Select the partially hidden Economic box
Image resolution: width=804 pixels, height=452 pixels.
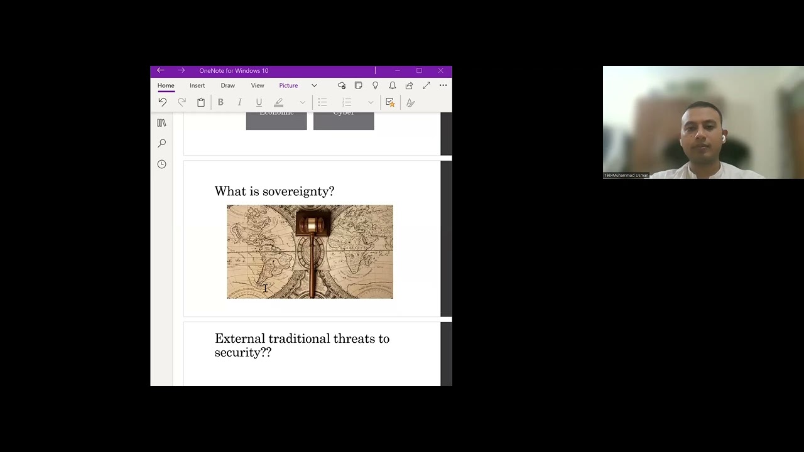point(276,121)
